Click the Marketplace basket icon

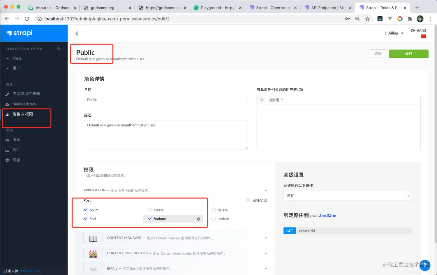(7, 140)
